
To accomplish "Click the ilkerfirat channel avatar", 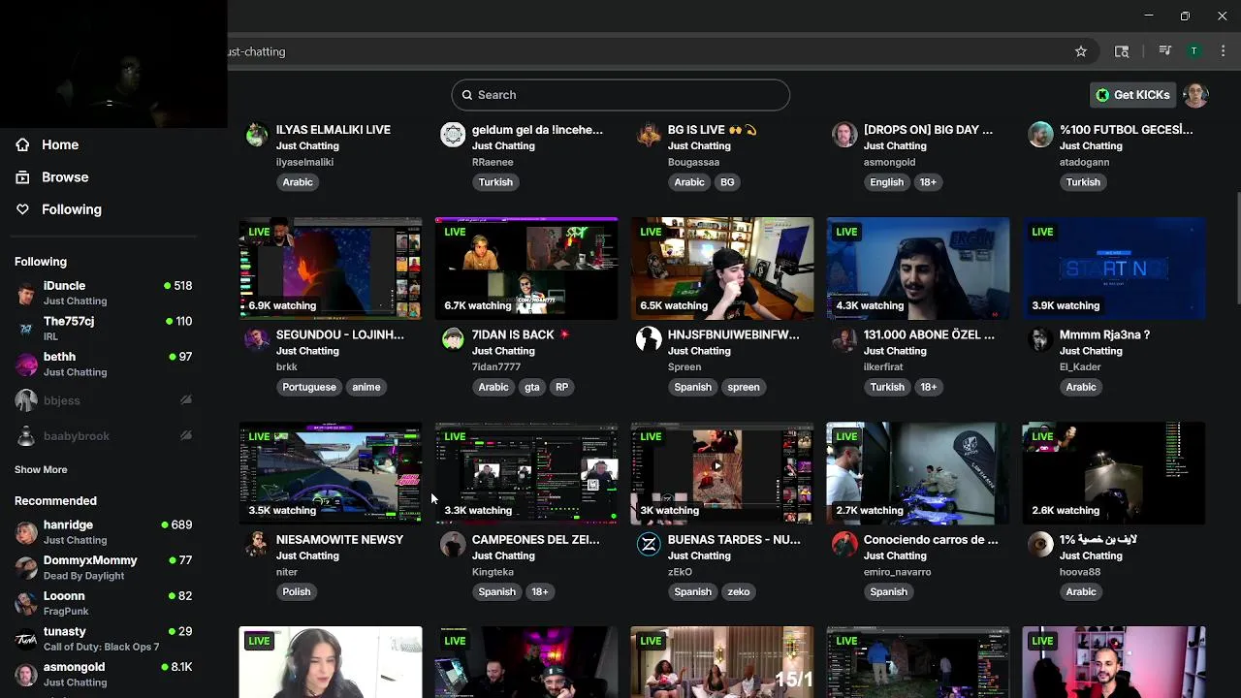I will click(x=844, y=339).
